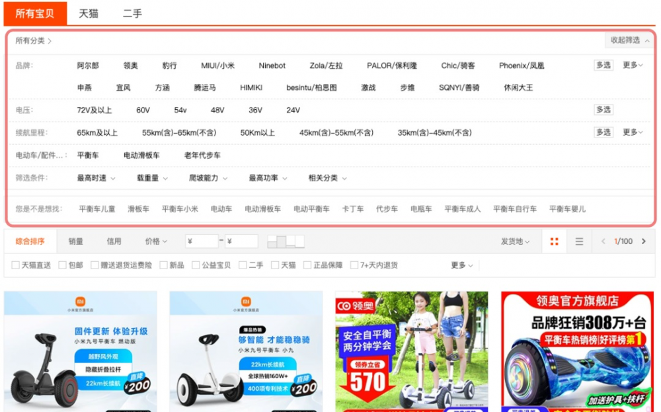Open the 最高功率 filter dropdown

pos(268,178)
